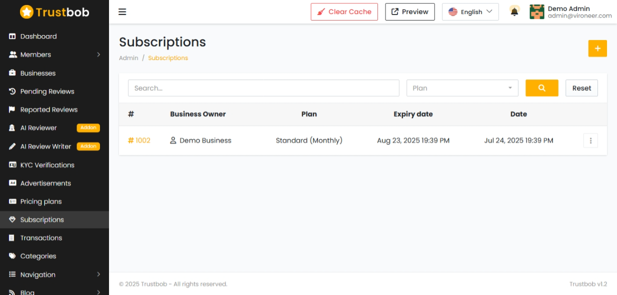
Task: Focus the Search input field
Action: (x=263, y=88)
